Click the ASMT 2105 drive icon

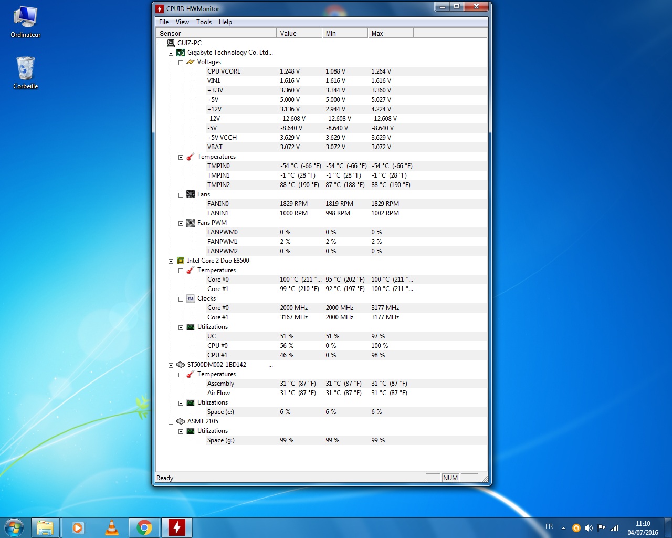[181, 421]
